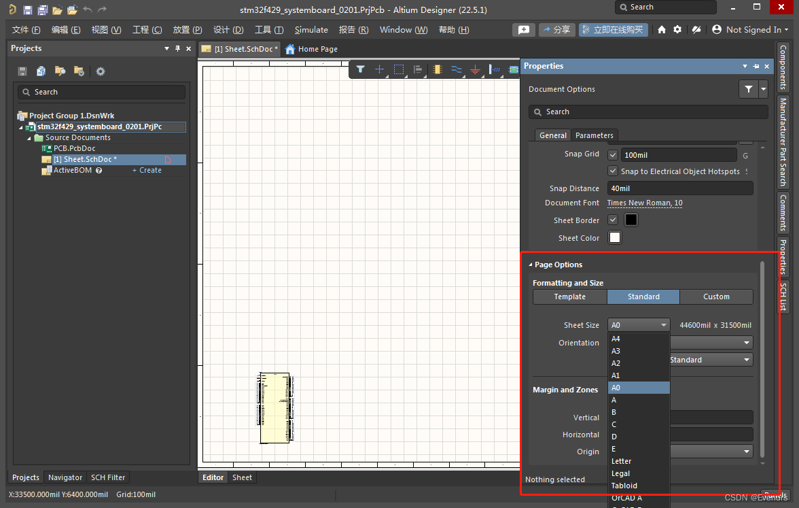
Task: Click the notifications icon beside Not Signed In
Action: (x=696, y=30)
